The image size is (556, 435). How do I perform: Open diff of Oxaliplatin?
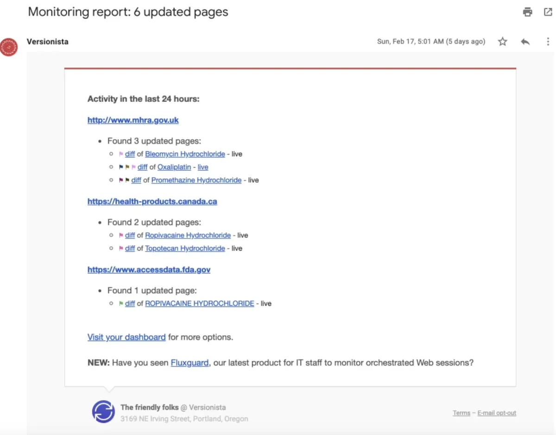coord(142,167)
